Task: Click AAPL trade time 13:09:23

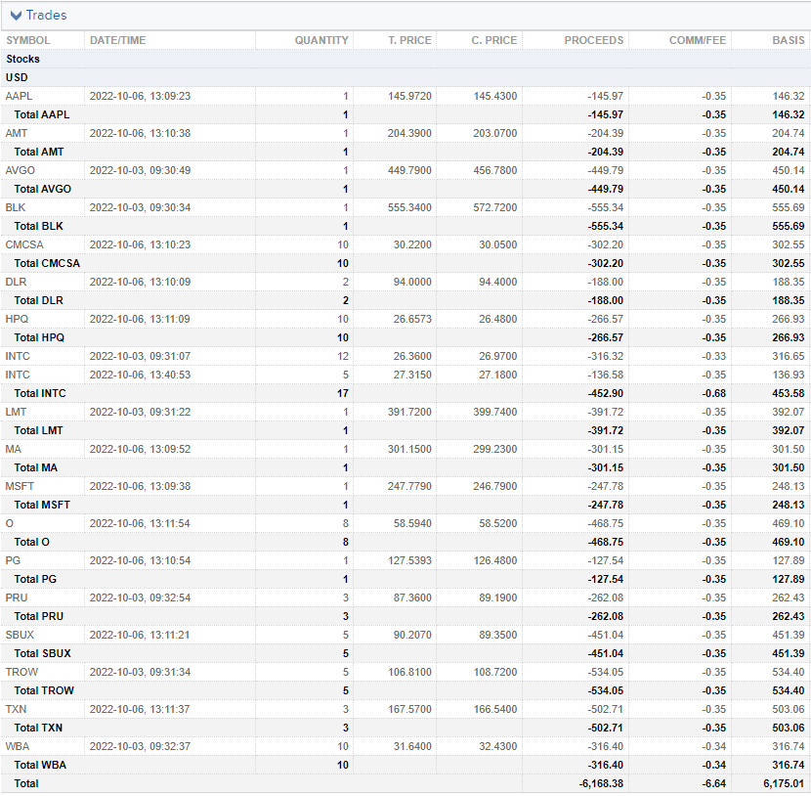Action: tap(140, 96)
